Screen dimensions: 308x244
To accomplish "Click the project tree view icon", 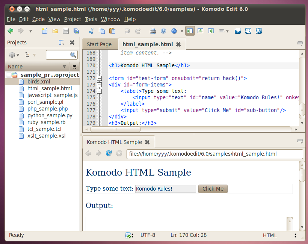I will pos(27,55).
